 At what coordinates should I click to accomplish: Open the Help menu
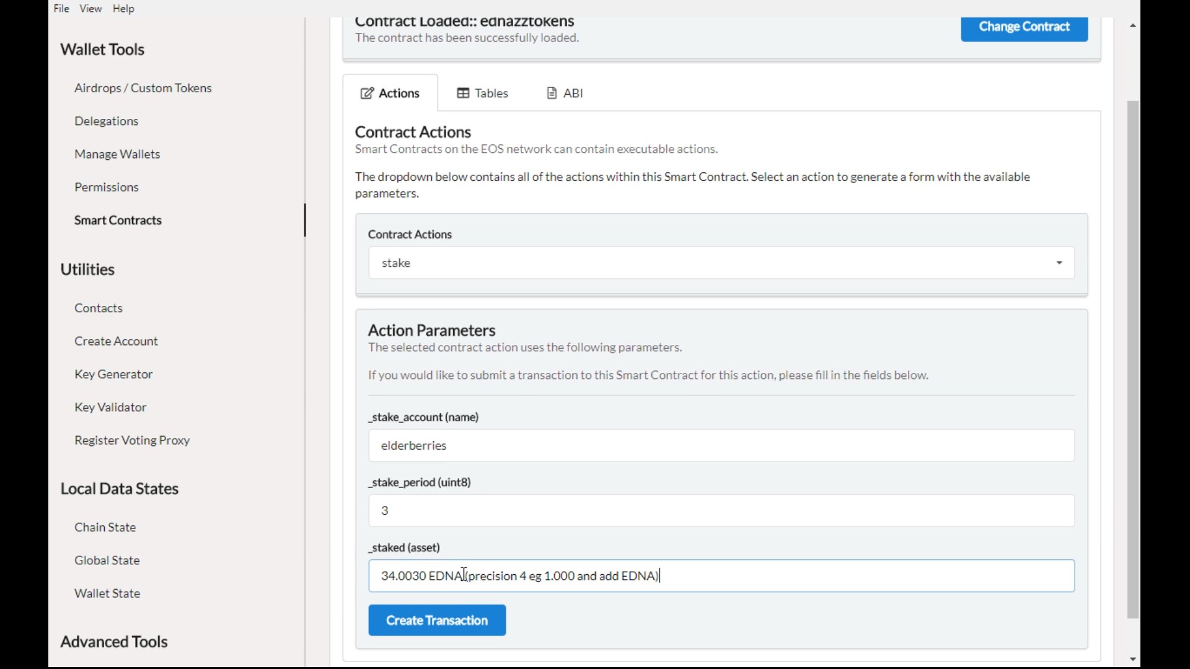point(123,9)
